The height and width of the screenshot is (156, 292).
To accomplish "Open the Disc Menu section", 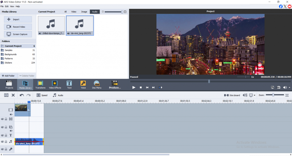I will 97,85.
